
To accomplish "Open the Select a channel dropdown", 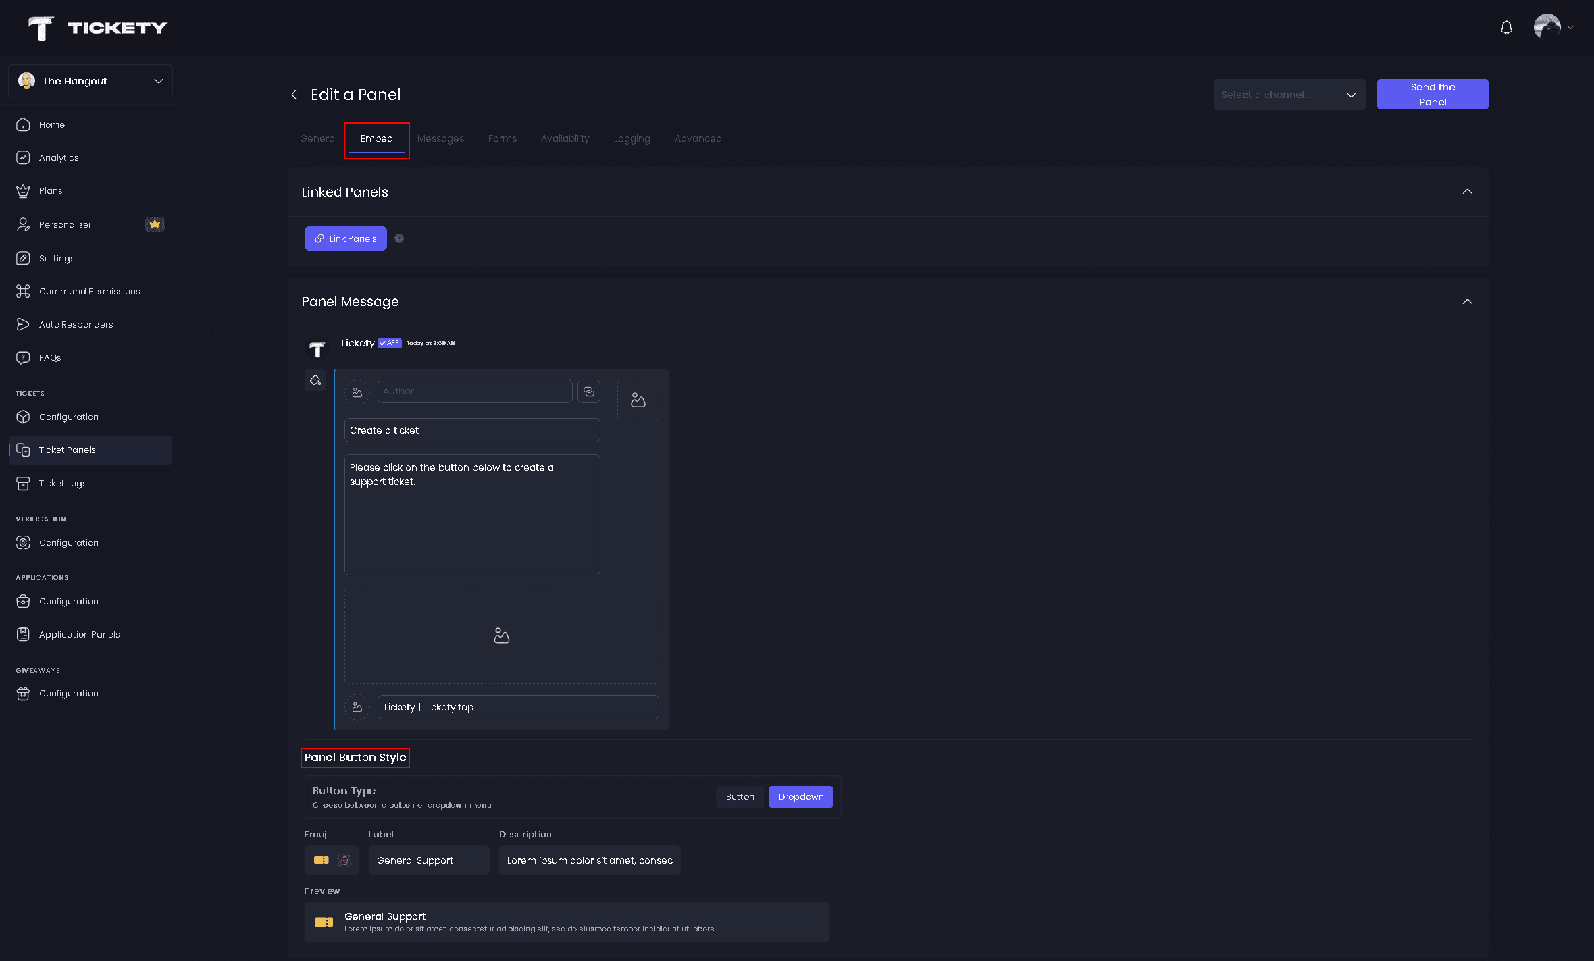I will tap(1289, 95).
